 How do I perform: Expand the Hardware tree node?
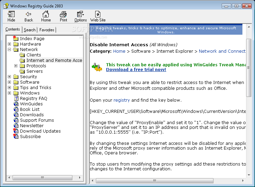pos(10,44)
